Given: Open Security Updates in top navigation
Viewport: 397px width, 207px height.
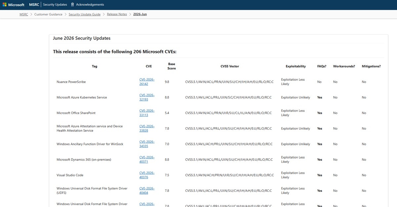Looking at the screenshot, I should (55, 5).
